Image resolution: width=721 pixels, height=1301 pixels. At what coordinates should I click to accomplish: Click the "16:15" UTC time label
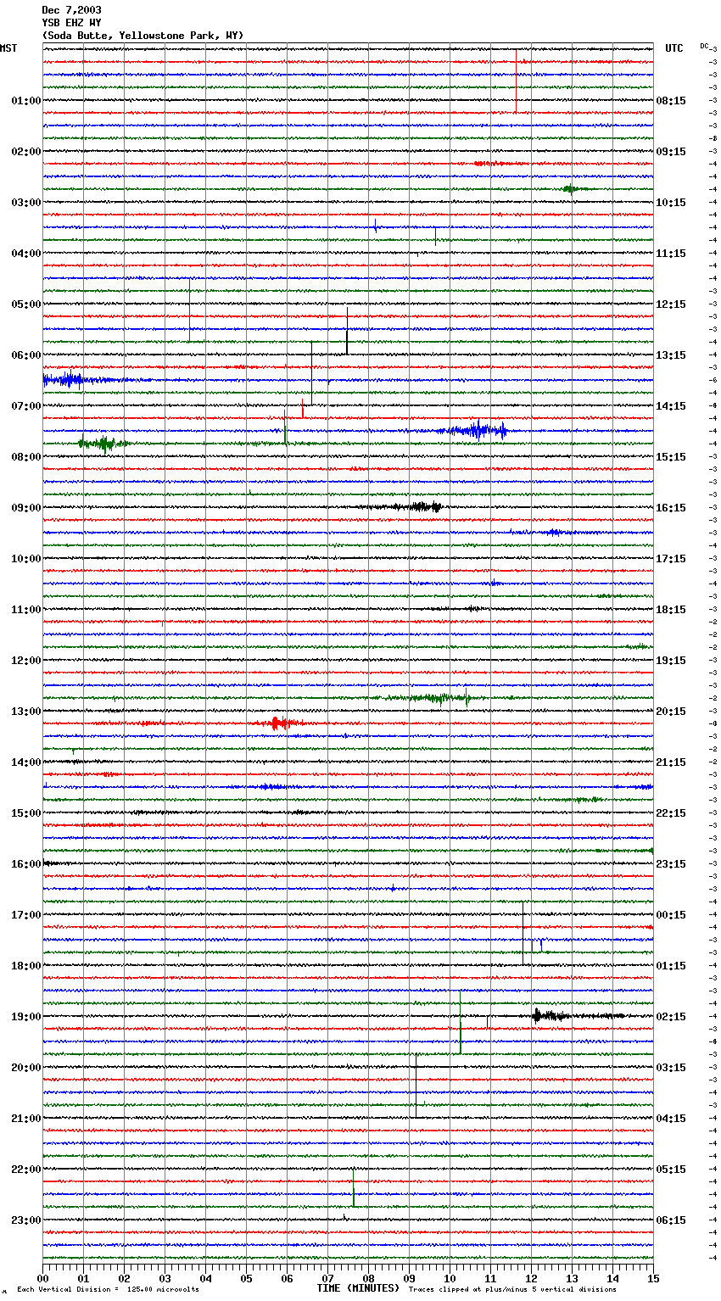pyautogui.click(x=671, y=508)
